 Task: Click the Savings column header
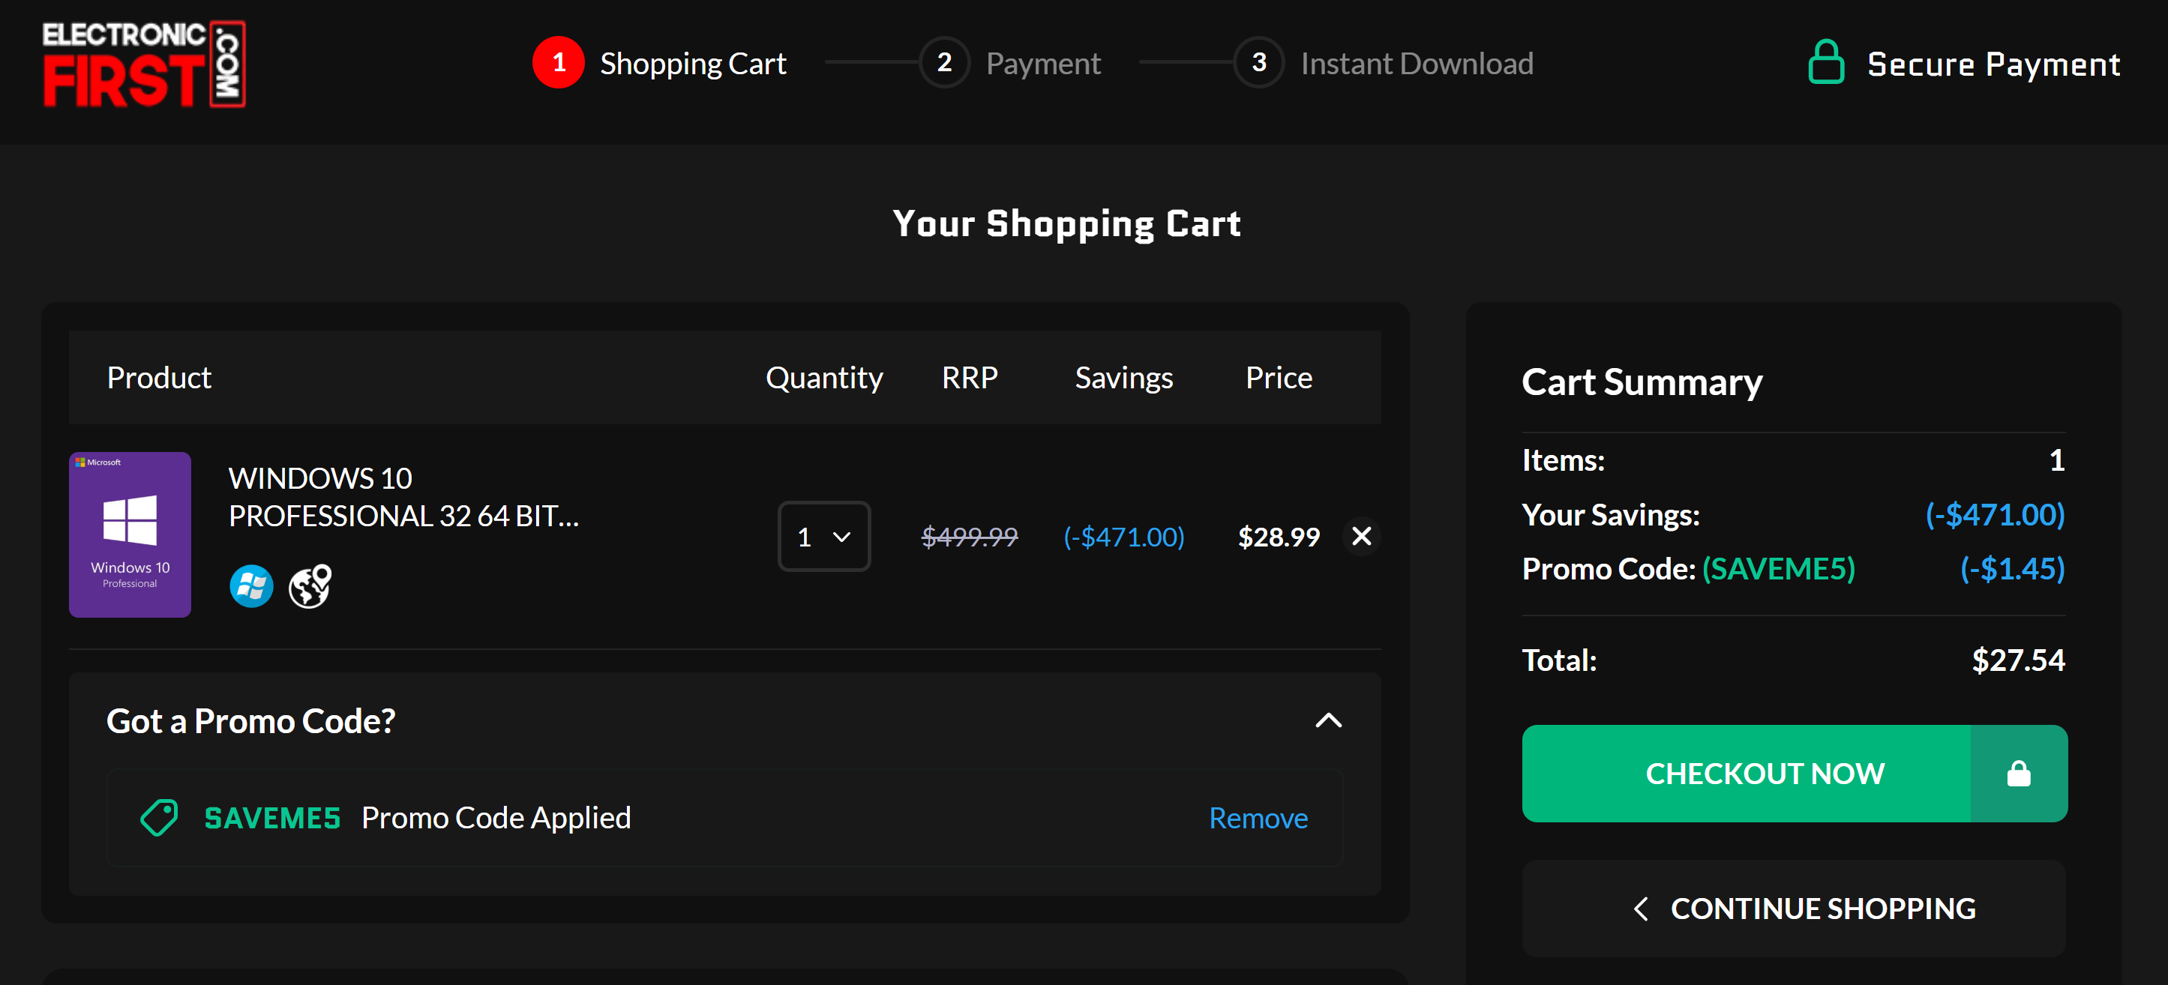coord(1123,378)
